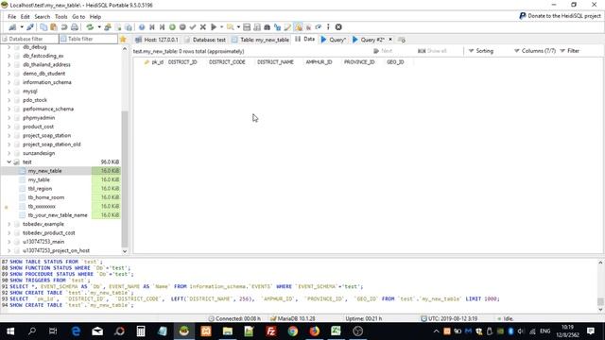
Task: Expand the tobedev_example database node
Action: tap(9, 224)
